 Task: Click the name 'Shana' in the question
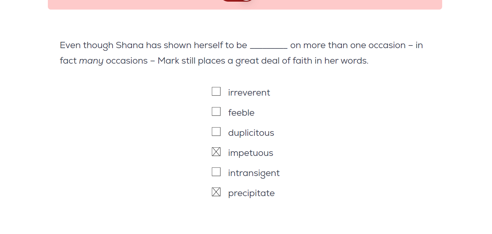(x=129, y=45)
